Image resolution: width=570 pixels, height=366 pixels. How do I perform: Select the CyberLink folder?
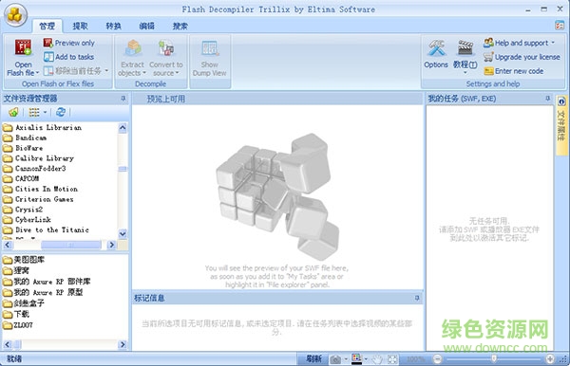32,219
